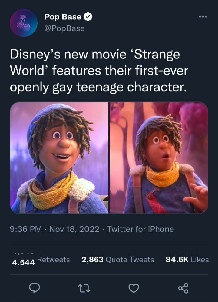View the 2,863 Quote Tweets
The height and width of the screenshot is (302, 218).
118,260
